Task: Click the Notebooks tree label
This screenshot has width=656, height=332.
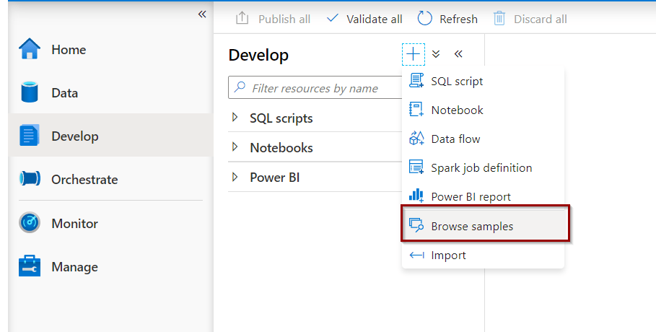Action: click(x=281, y=147)
